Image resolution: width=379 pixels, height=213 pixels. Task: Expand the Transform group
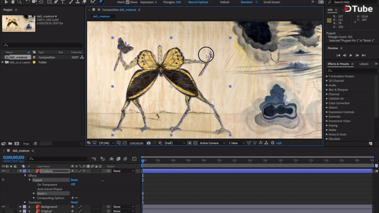(x=25, y=202)
